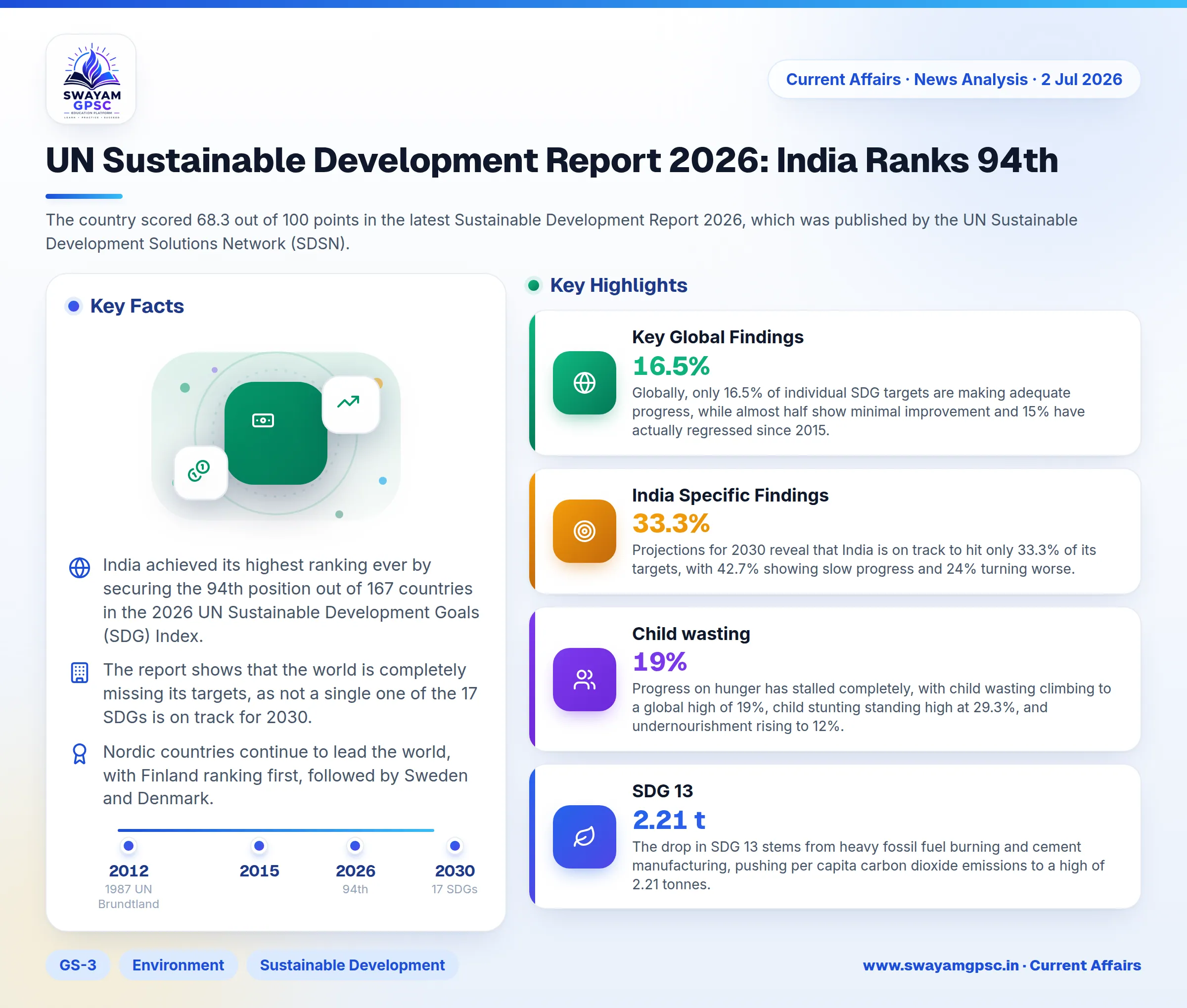The height and width of the screenshot is (1008, 1187).
Task: Click the globe bullet beside India highest ranking
Action: pyautogui.click(x=80, y=567)
